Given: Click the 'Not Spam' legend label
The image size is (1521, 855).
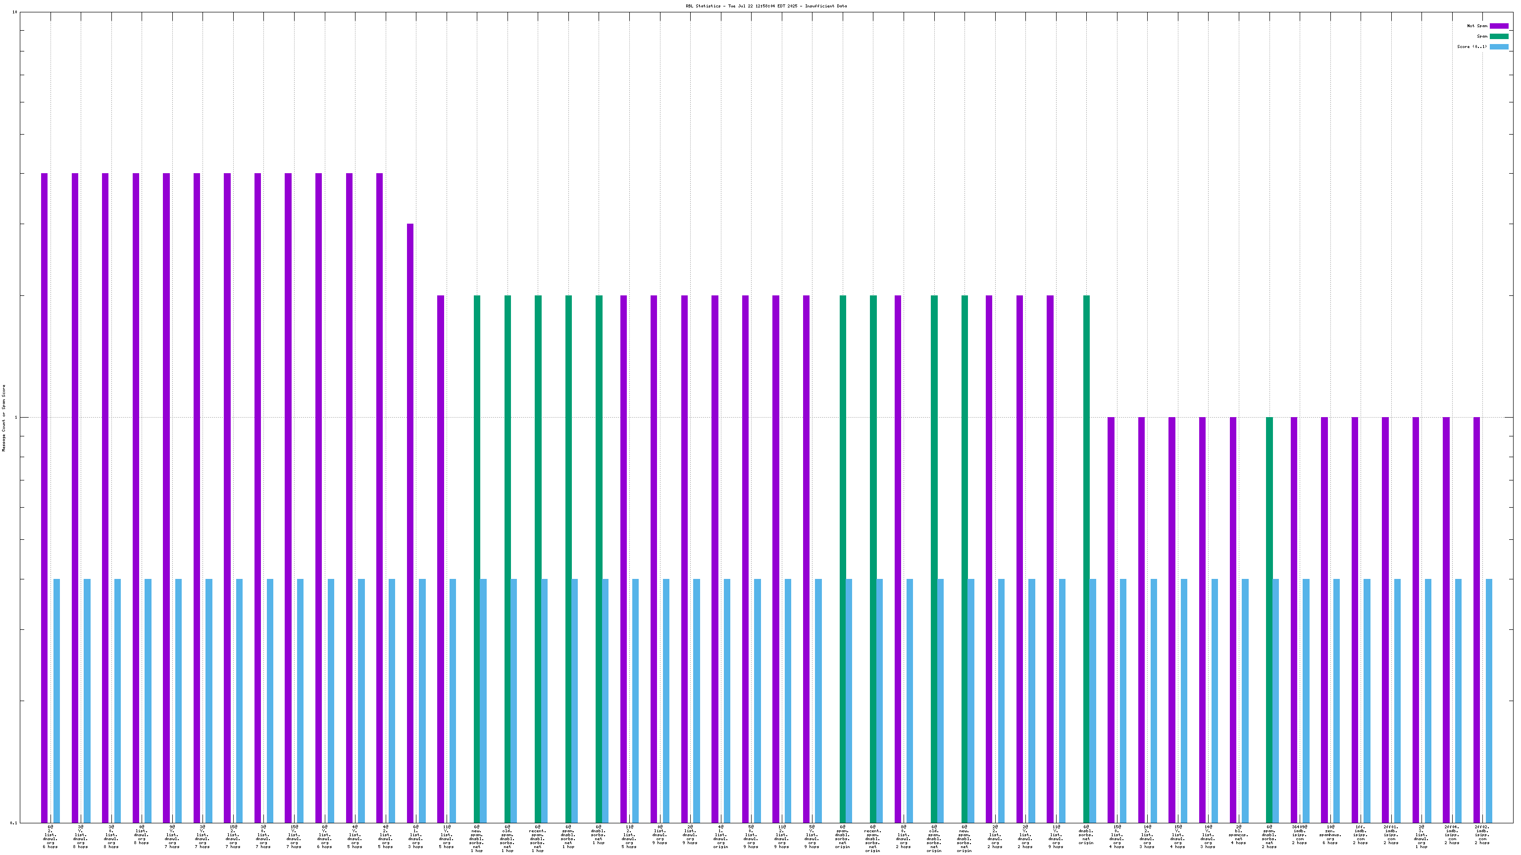Looking at the screenshot, I should click(1477, 26).
